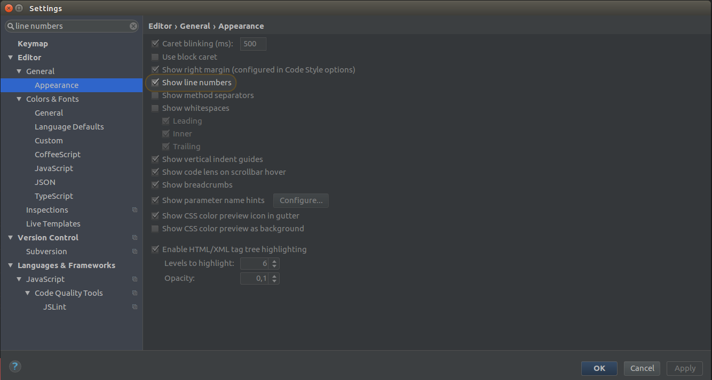Click the project-level icon beside Subversion
This screenshot has height=380, width=712.
pos(135,252)
